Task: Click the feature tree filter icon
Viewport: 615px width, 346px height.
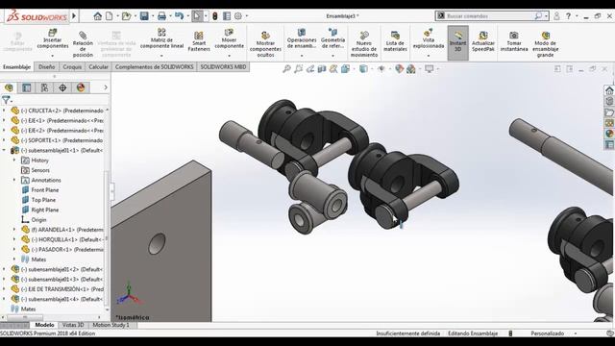Action: [x=6, y=100]
